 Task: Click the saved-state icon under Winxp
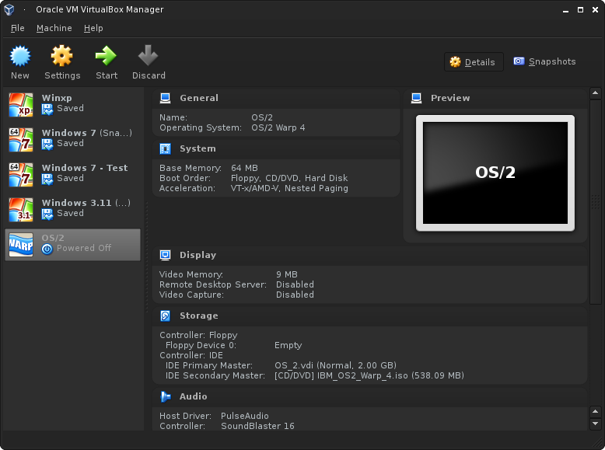(47, 110)
